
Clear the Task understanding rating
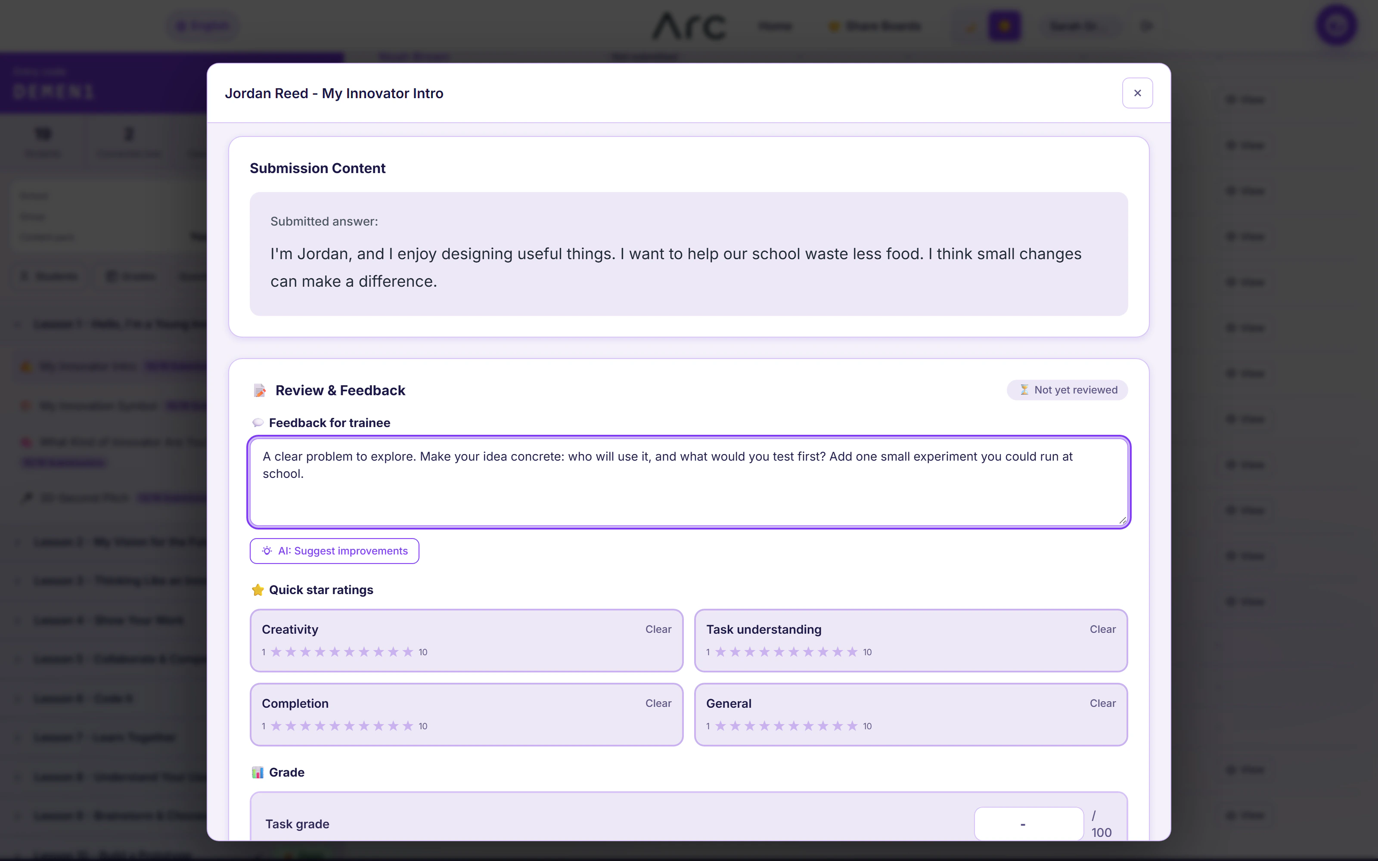click(1102, 629)
